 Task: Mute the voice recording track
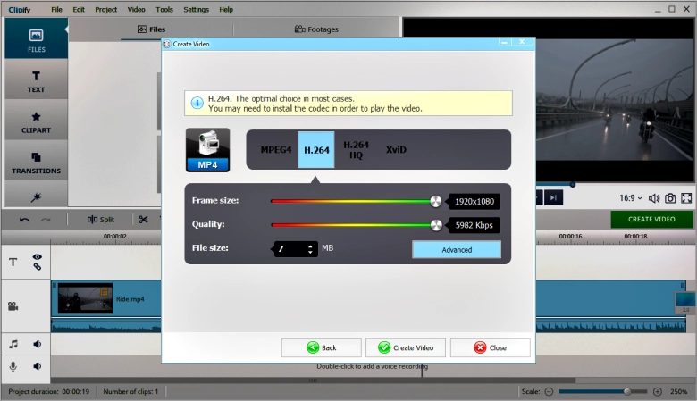coord(38,366)
